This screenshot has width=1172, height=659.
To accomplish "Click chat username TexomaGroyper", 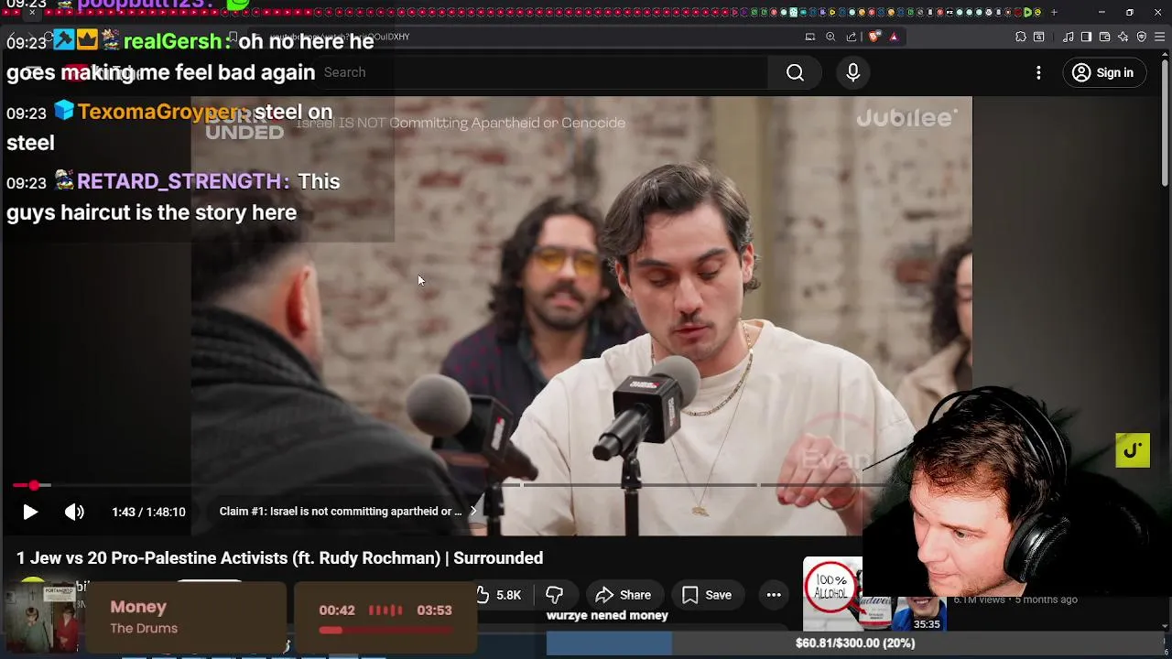I will point(158,112).
